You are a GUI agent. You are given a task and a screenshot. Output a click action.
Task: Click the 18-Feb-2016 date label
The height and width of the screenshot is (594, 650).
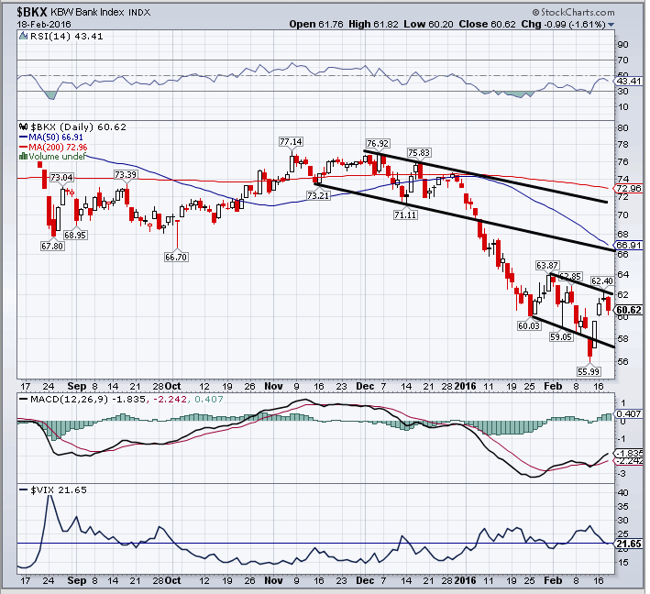coord(44,25)
